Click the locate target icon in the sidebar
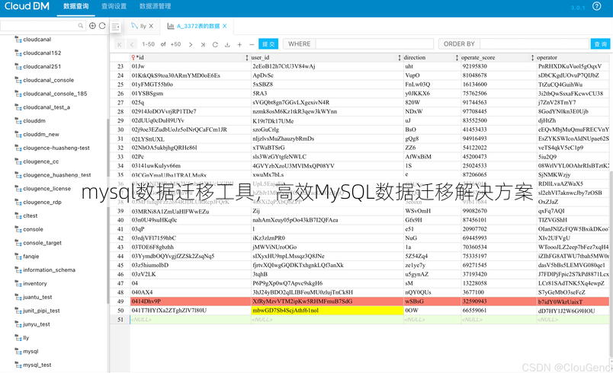613x373 pixels. 92,26
